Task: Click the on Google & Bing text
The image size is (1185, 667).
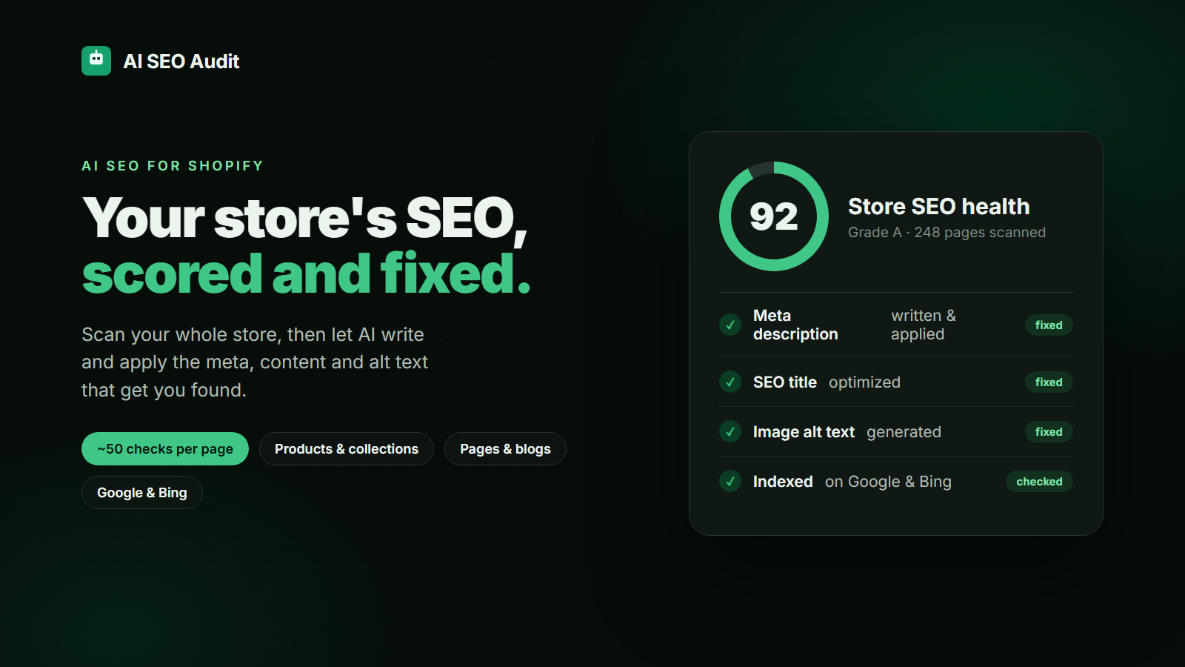Action: coord(888,482)
